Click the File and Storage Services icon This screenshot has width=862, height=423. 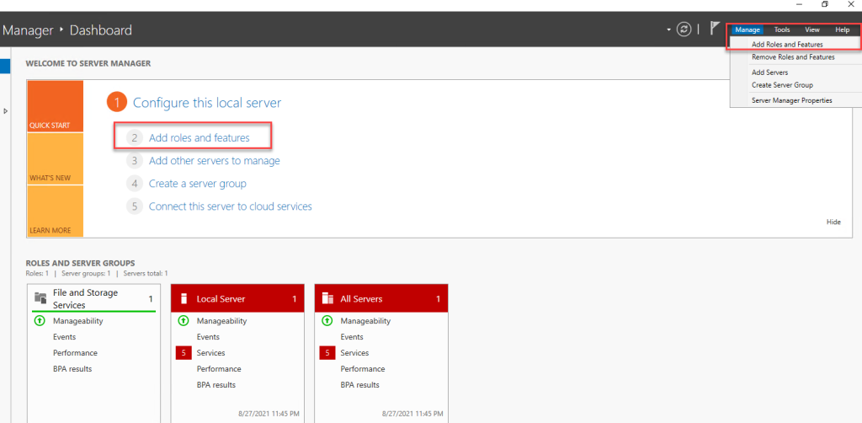40,298
